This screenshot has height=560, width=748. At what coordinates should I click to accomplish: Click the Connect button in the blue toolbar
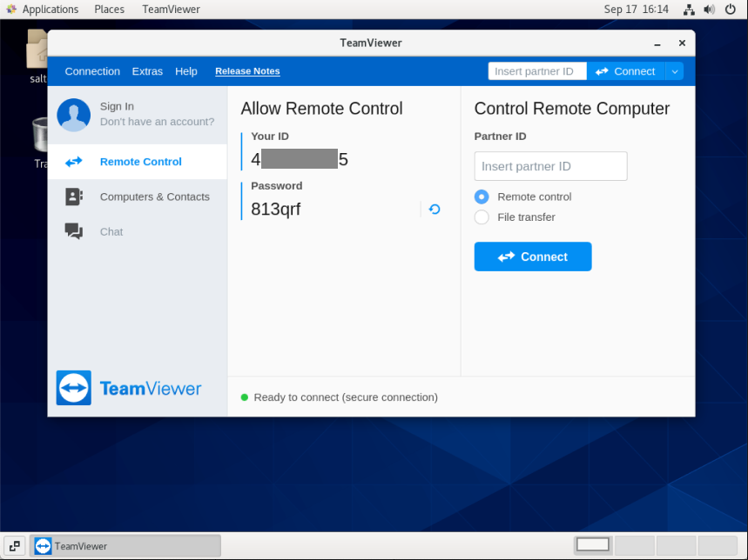(625, 71)
